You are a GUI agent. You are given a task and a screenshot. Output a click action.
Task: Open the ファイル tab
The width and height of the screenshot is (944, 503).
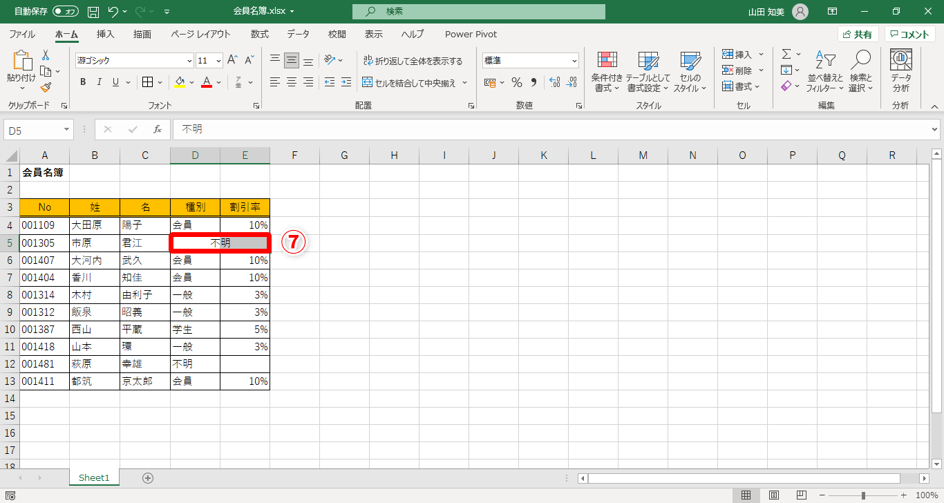point(22,34)
